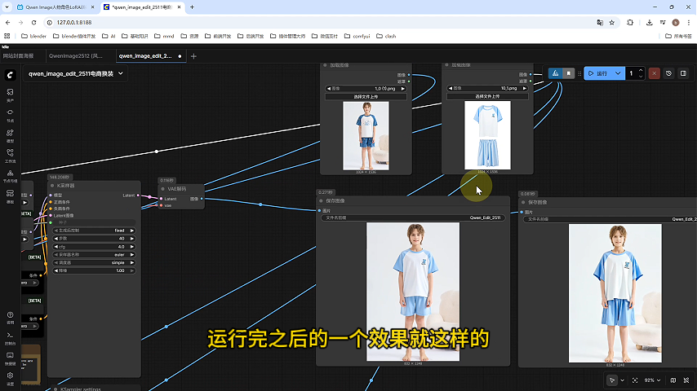Open a new browser tab with plus
This screenshot has width=697, height=391.
[x=192, y=7]
